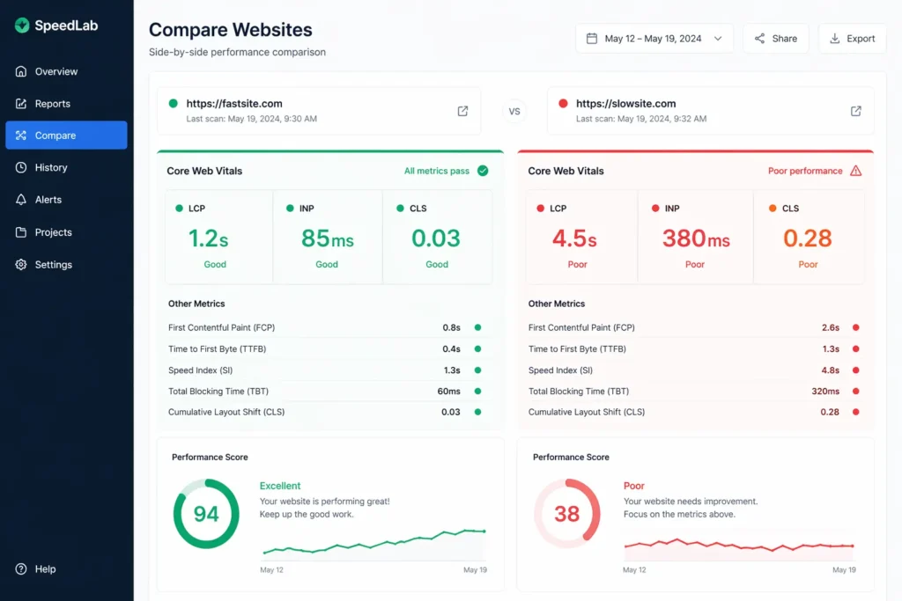Select the fastsite CLS 0.03 card
Viewport: 902px width, 601px height.
click(437, 237)
